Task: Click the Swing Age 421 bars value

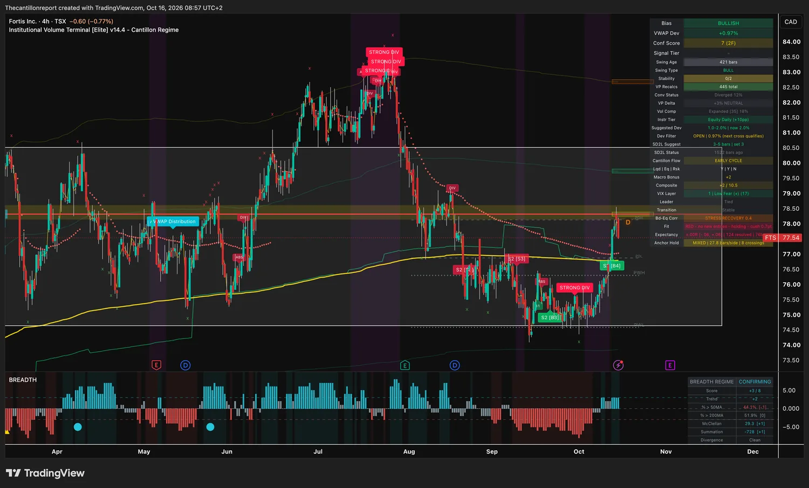Action: [728, 62]
